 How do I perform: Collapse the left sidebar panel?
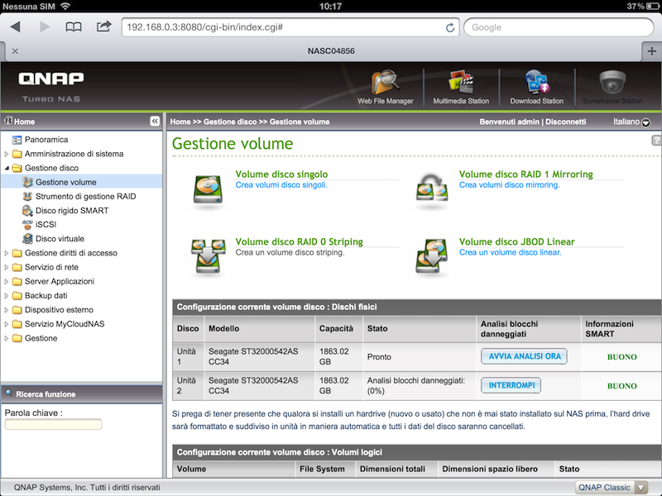click(155, 122)
